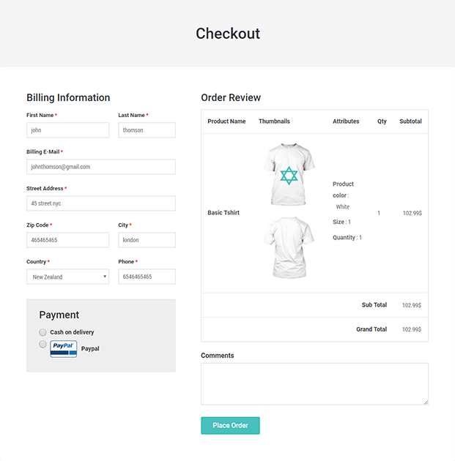
Task: Click the First Name input field
Action: (x=68, y=130)
